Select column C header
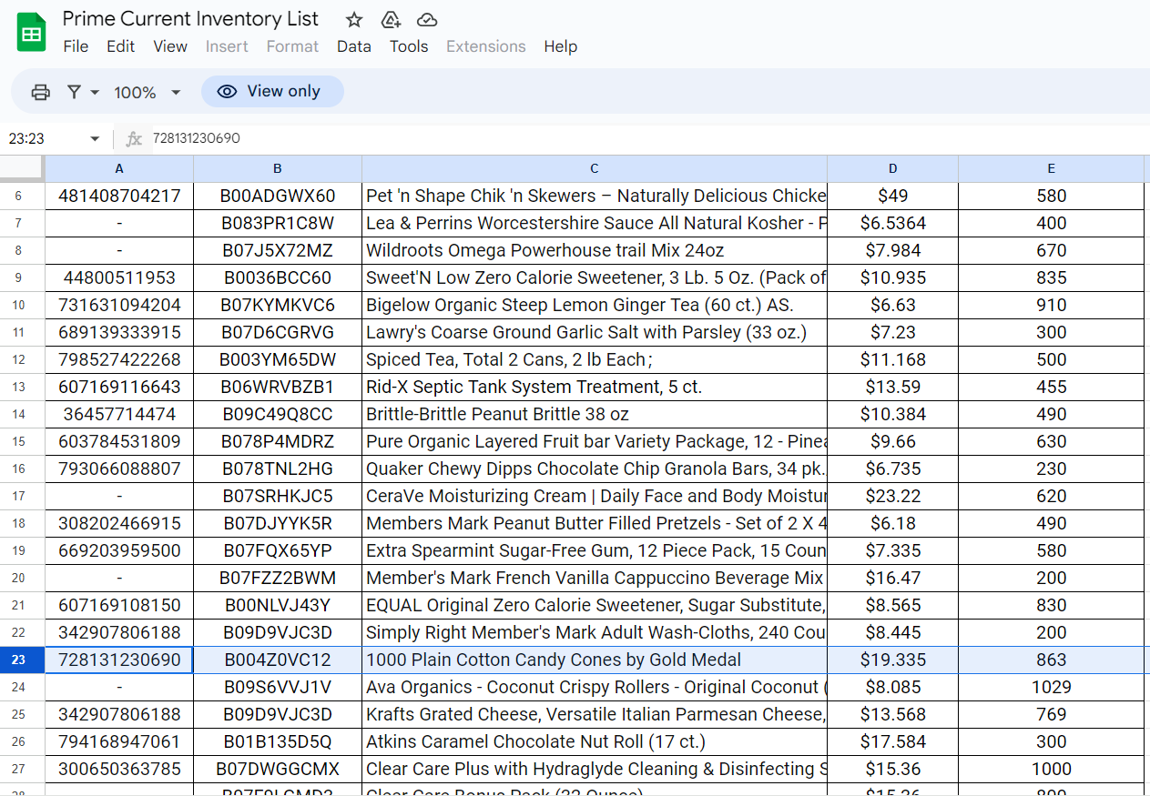The width and height of the screenshot is (1150, 796). coord(595,168)
